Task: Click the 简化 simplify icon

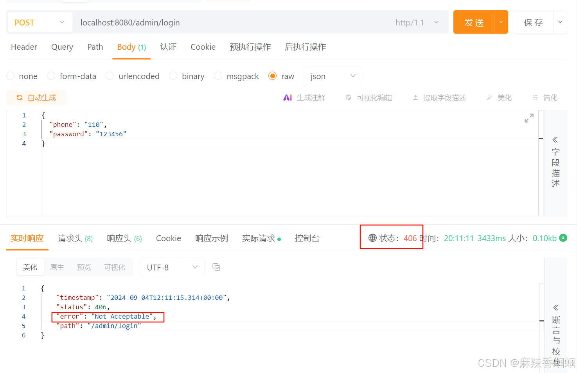Action: 535,97
